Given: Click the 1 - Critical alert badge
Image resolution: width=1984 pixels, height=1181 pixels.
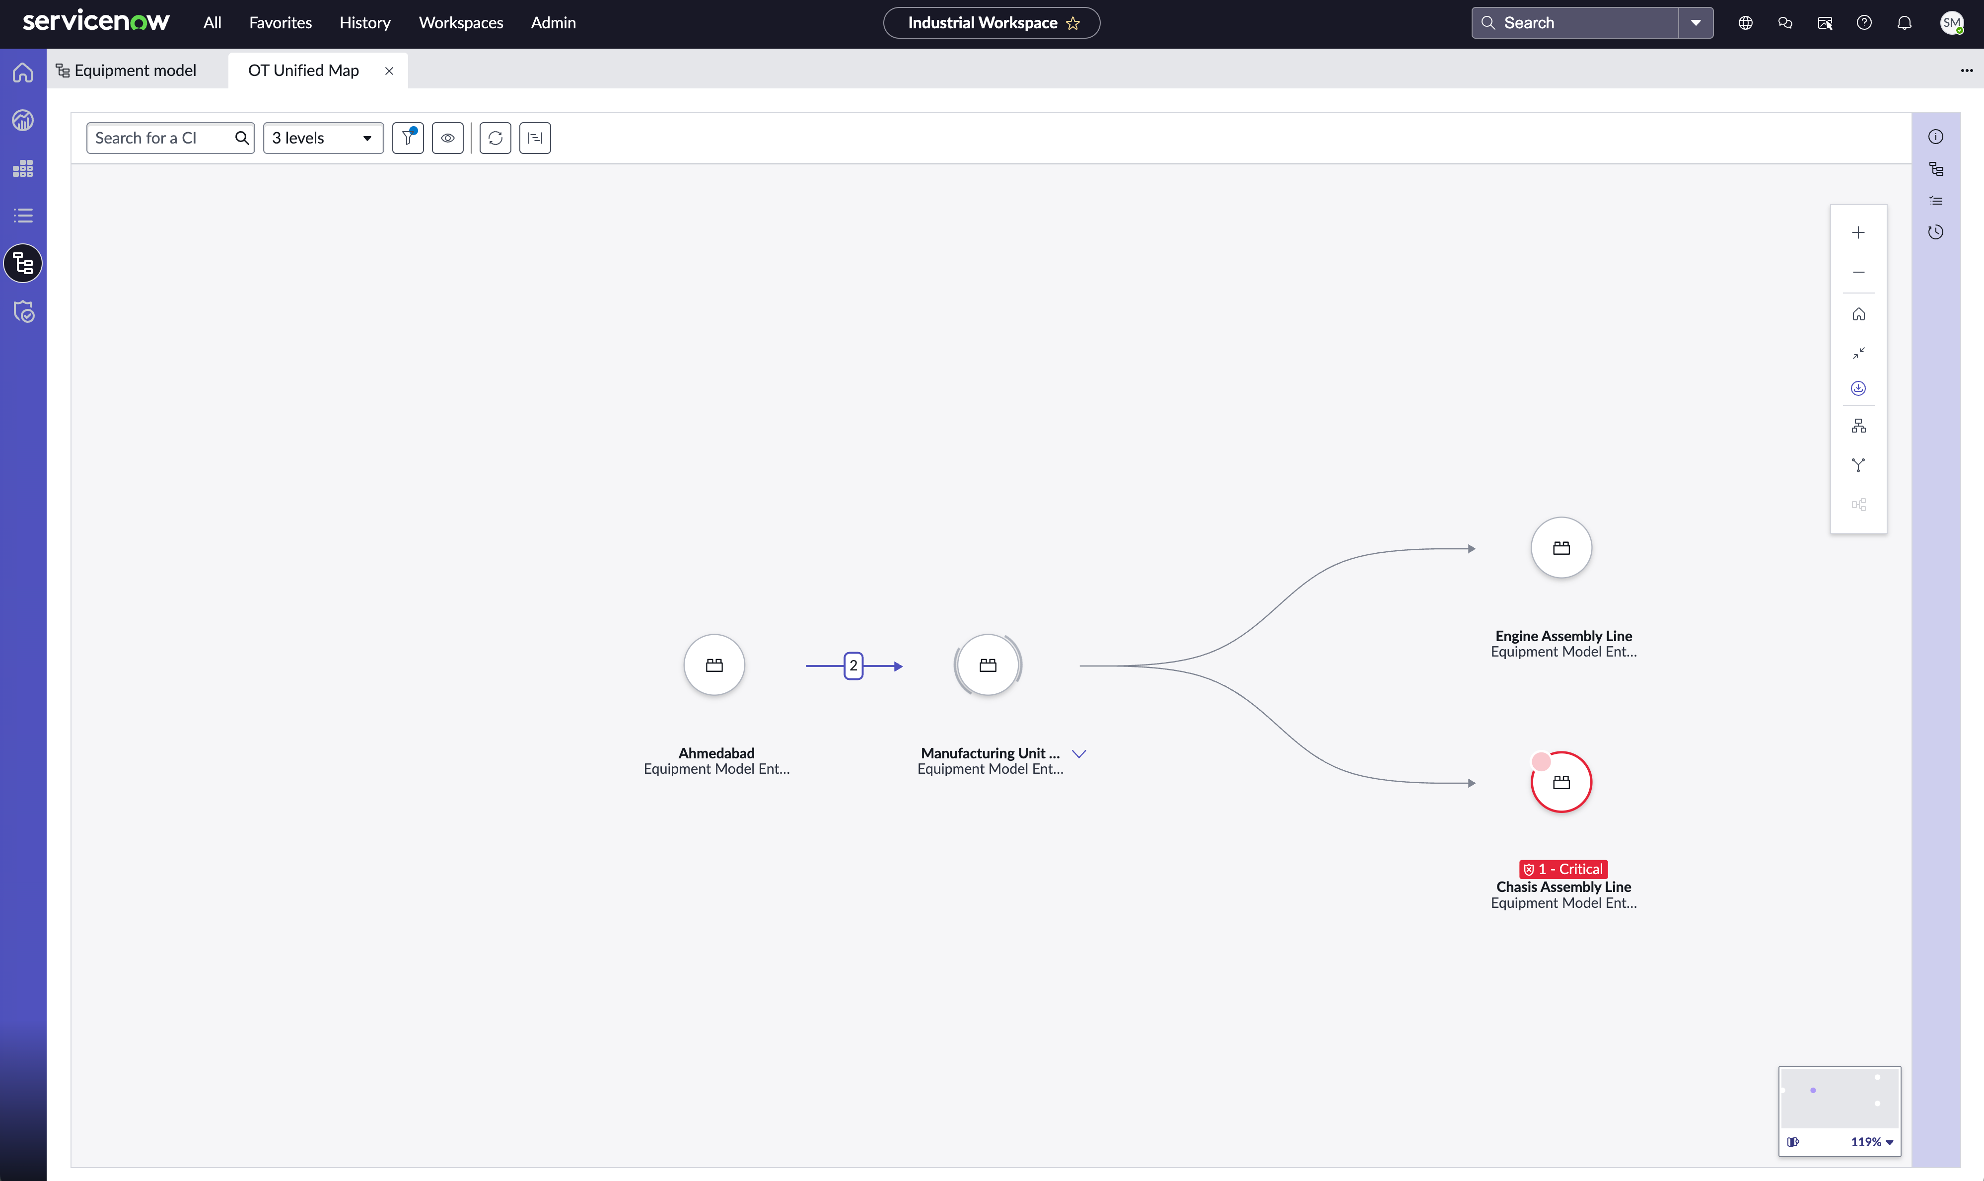Looking at the screenshot, I should [x=1563, y=869].
